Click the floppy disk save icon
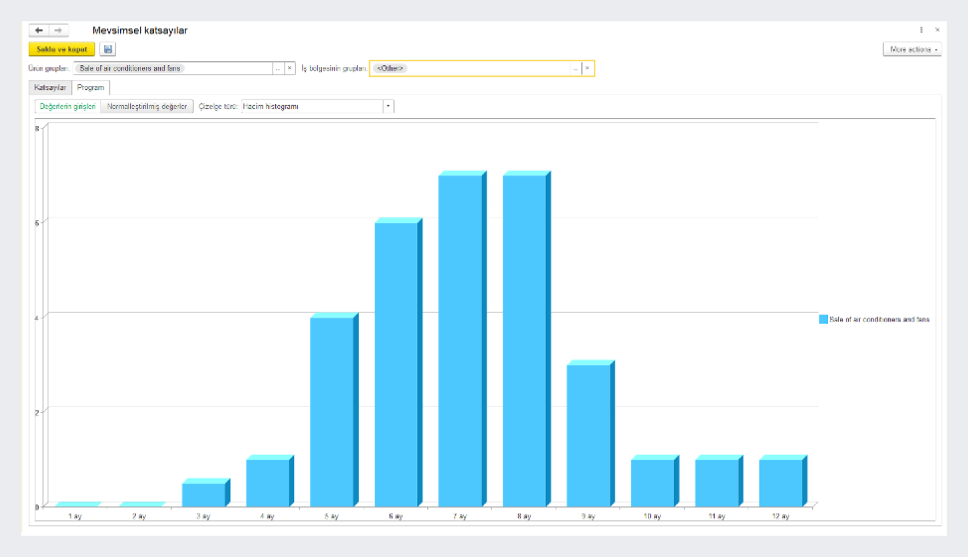This screenshot has height=557, width=968. tap(108, 49)
